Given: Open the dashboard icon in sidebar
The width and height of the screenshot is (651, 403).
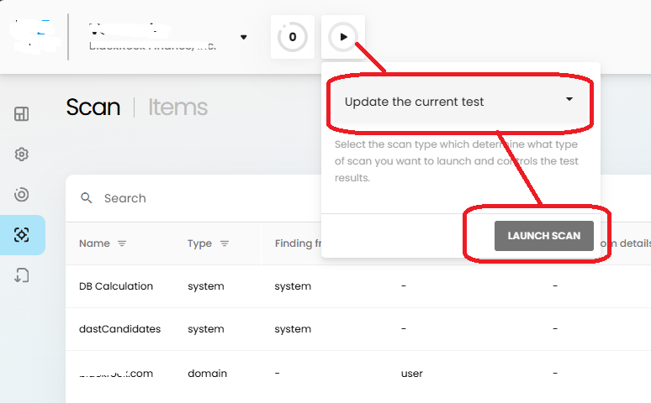Looking at the screenshot, I should point(22,113).
